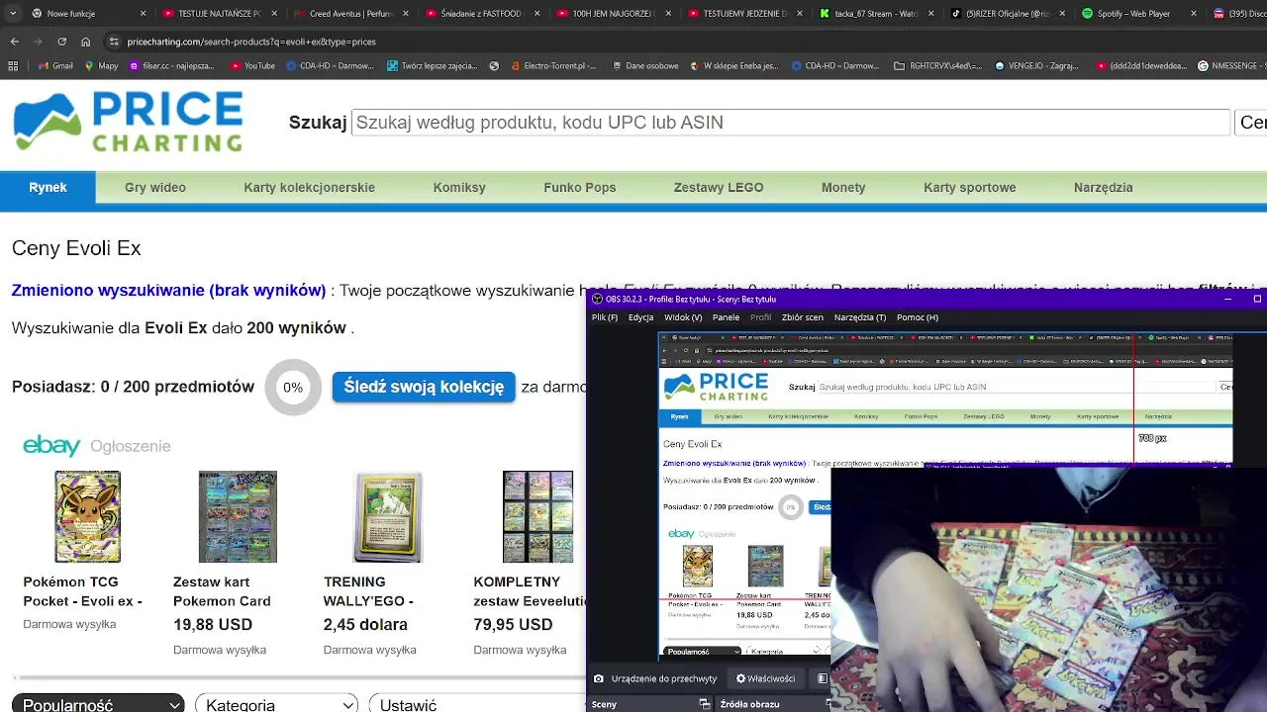Close the Creed Aventus tab

click(405, 14)
